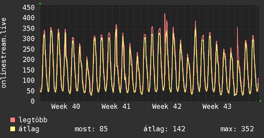Screen dimensions: 264x138
Task: Click the 50 y-axis tick label
Action: coord(30,91)
